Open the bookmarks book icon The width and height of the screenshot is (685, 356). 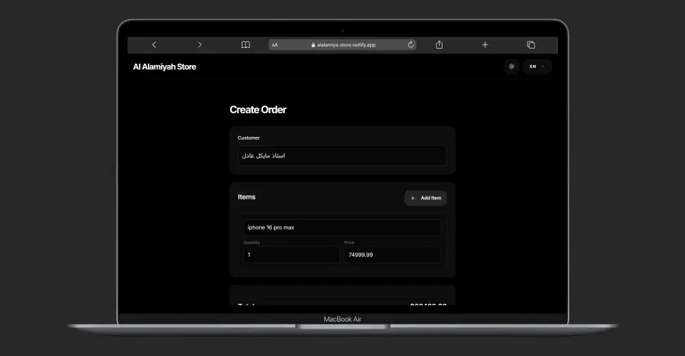tap(246, 44)
